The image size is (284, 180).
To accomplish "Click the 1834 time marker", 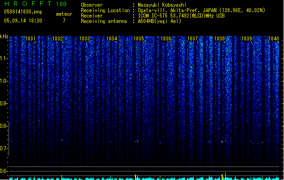I will pyautogui.click(x=112, y=39).
